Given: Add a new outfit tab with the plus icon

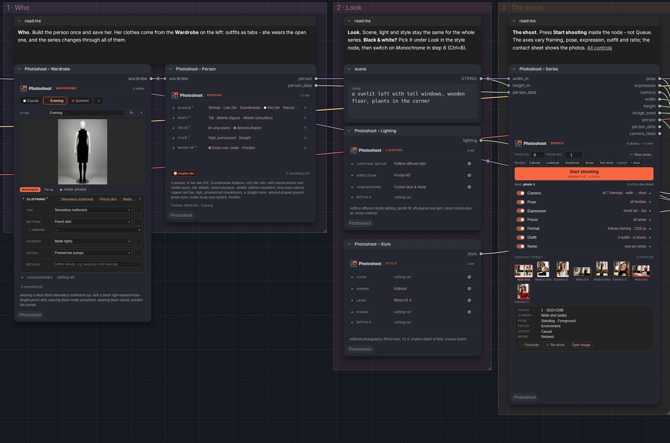Looking at the screenshot, I should point(99,101).
